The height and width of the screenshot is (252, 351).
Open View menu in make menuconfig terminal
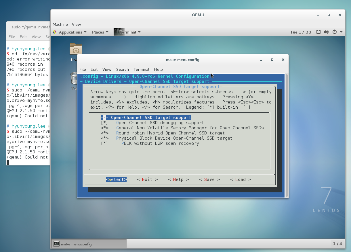[x=107, y=69]
